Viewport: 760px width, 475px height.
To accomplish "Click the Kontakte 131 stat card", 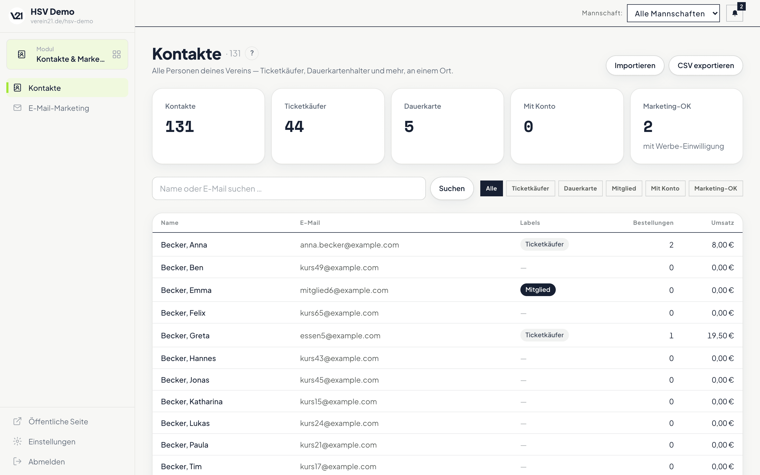I will pyautogui.click(x=208, y=126).
